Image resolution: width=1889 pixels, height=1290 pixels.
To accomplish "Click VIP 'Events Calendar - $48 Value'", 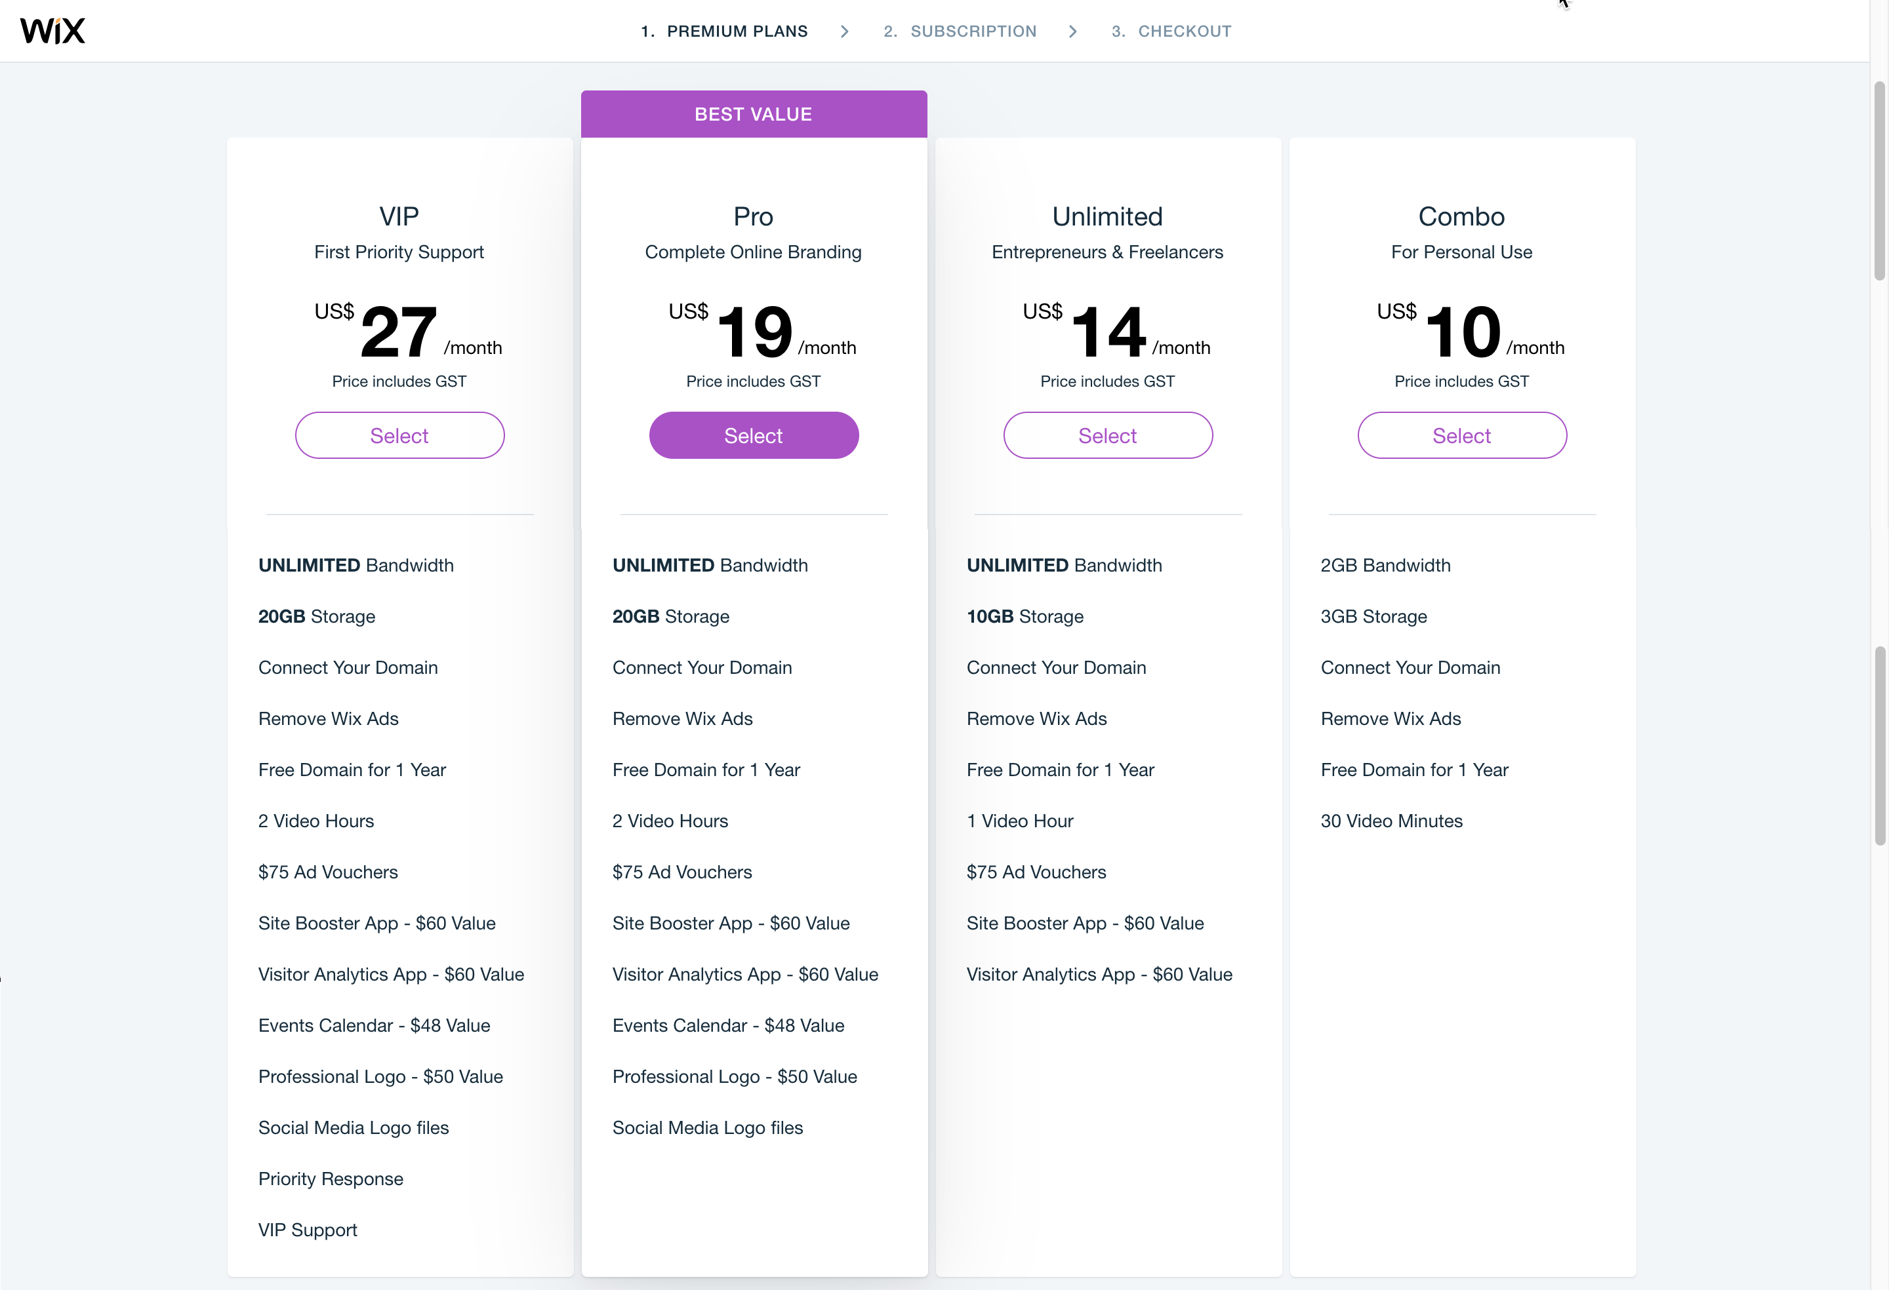I will pos(374,1025).
